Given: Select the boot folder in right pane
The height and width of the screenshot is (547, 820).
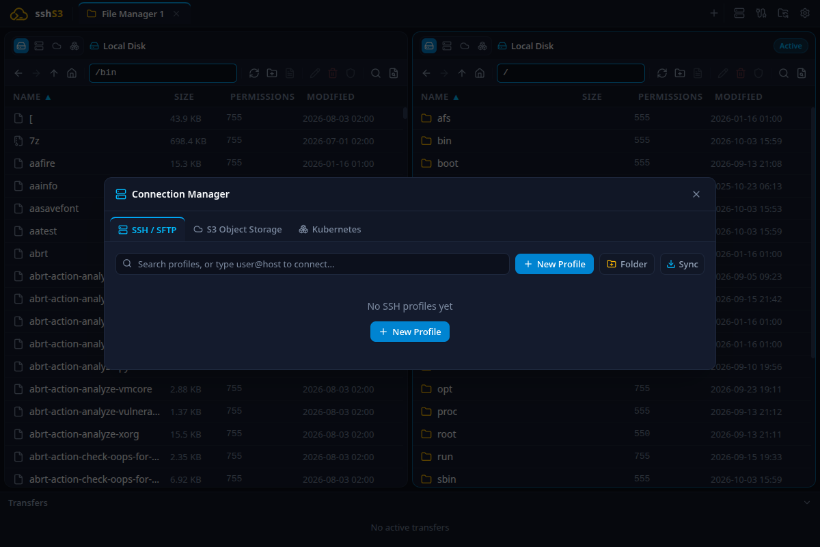Looking at the screenshot, I should coord(612,163).
